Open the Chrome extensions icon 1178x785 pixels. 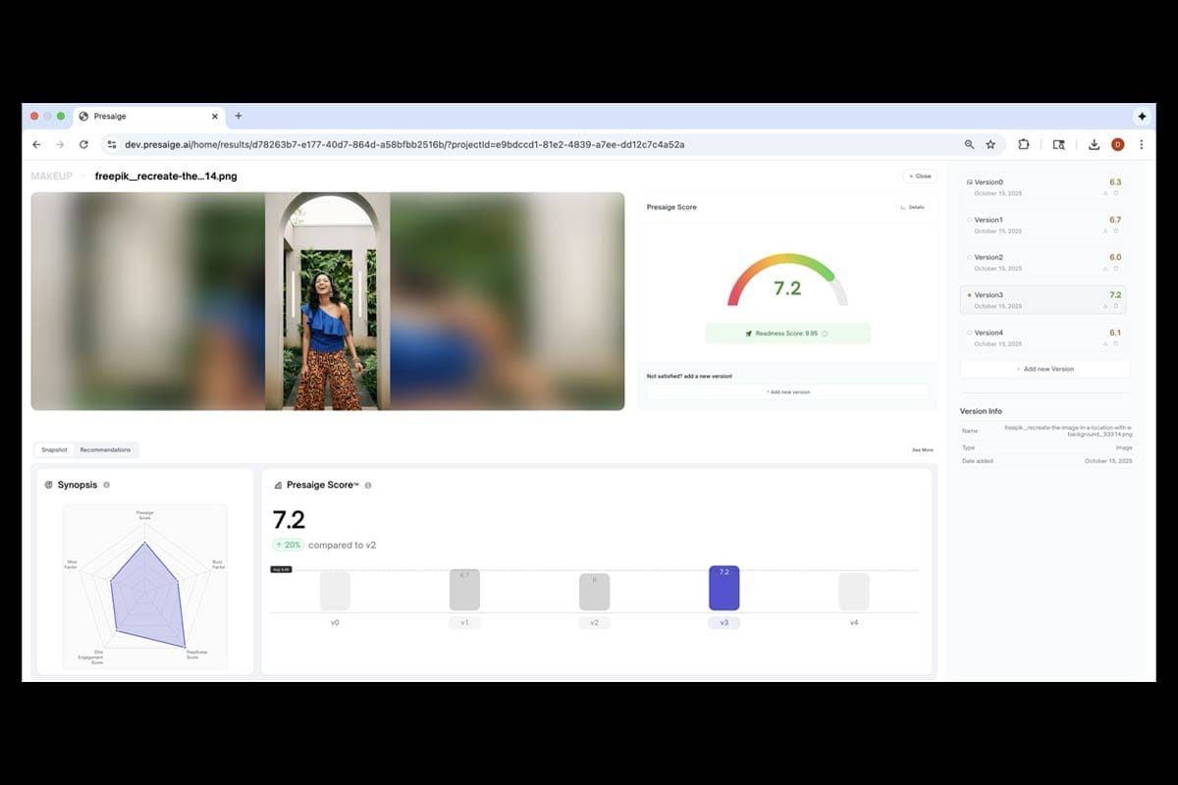(x=1024, y=143)
